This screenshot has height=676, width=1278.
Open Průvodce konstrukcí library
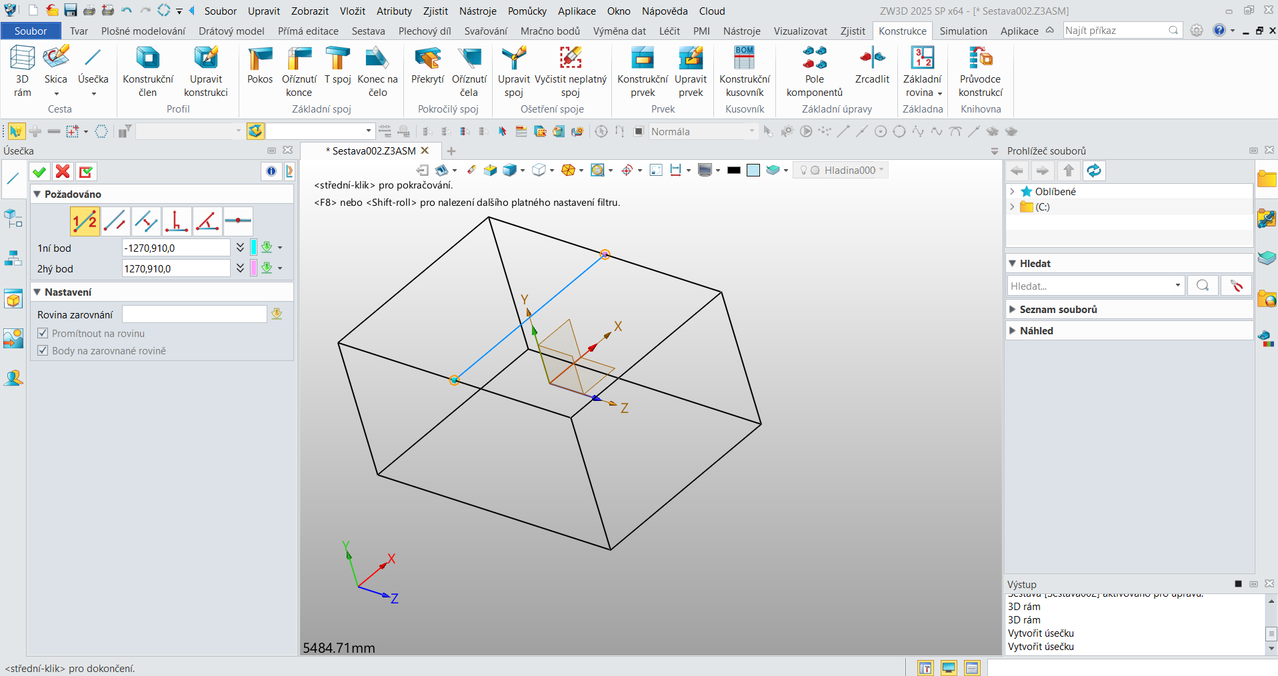click(981, 71)
